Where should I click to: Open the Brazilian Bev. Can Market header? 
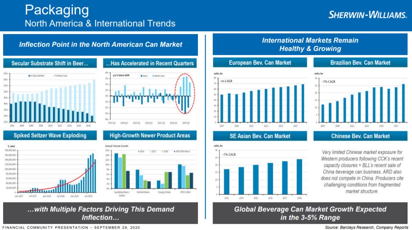point(360,63)
